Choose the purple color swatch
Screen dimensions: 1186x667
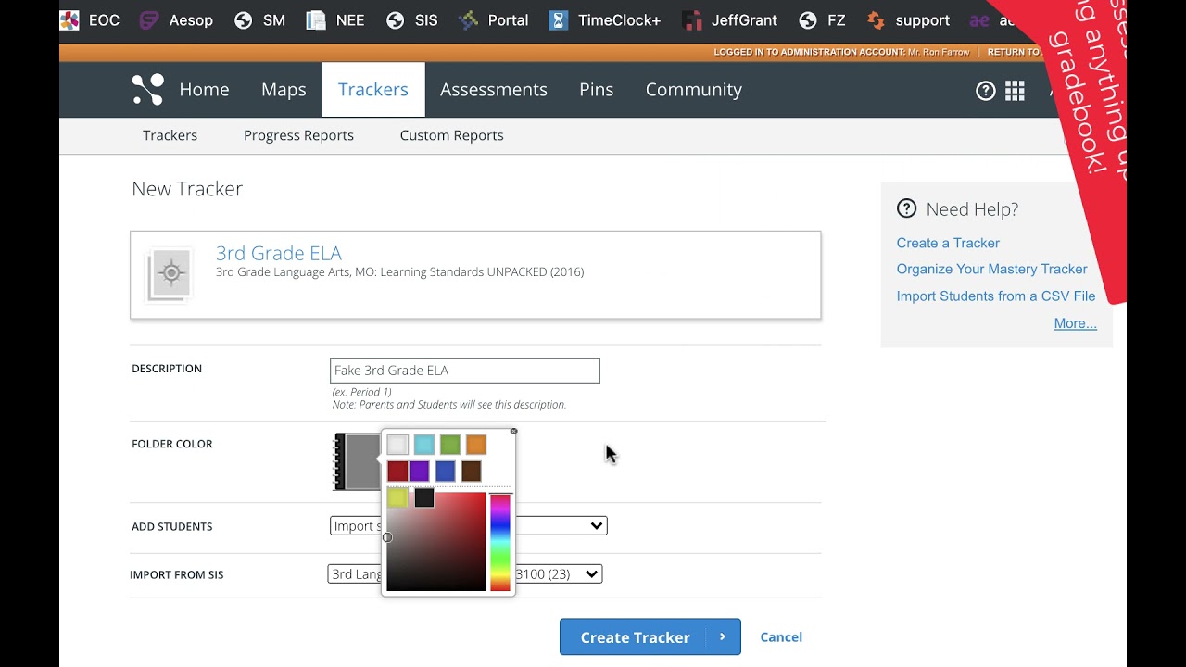pos(420,472)
